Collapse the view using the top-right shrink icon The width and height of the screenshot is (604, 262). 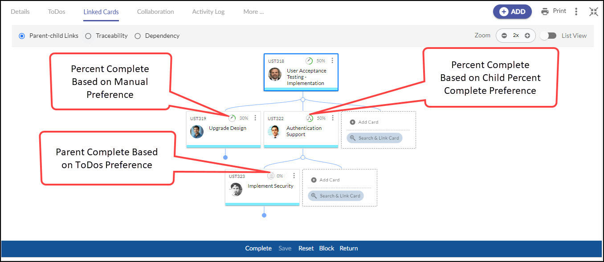[593, 12]
